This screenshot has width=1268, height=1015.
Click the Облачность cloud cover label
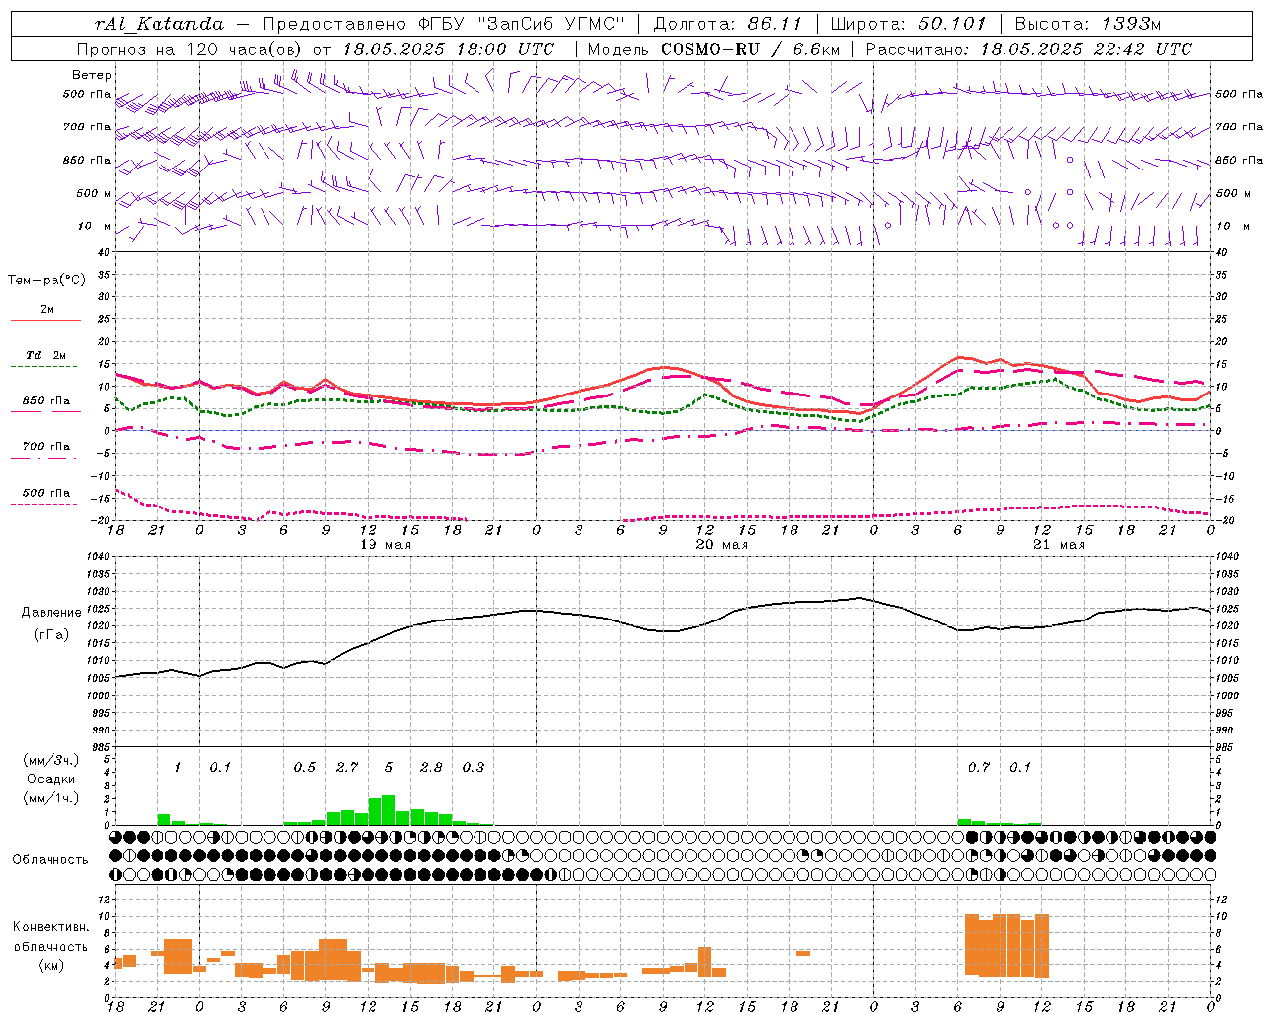point(51,860)
